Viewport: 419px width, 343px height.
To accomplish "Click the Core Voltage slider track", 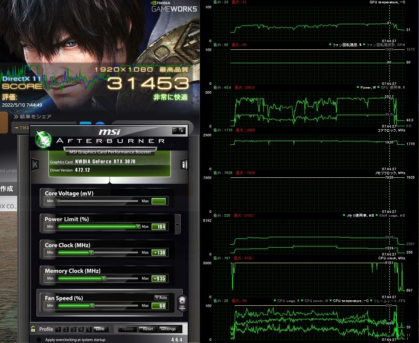I will pyautogui.click(x=98, y=201).
